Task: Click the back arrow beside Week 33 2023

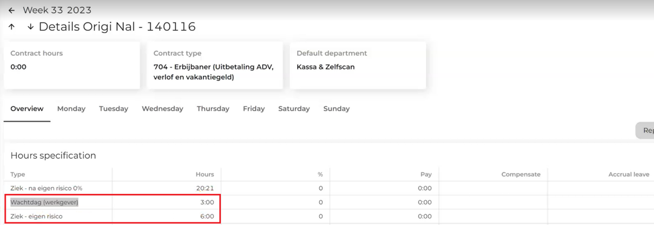Action: [x=12, y=10]
